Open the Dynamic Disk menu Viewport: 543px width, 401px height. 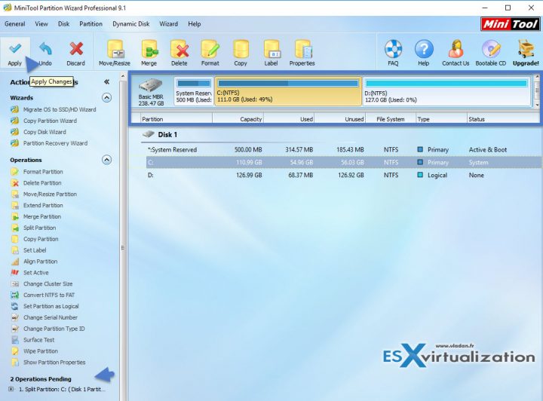[131, 24]
